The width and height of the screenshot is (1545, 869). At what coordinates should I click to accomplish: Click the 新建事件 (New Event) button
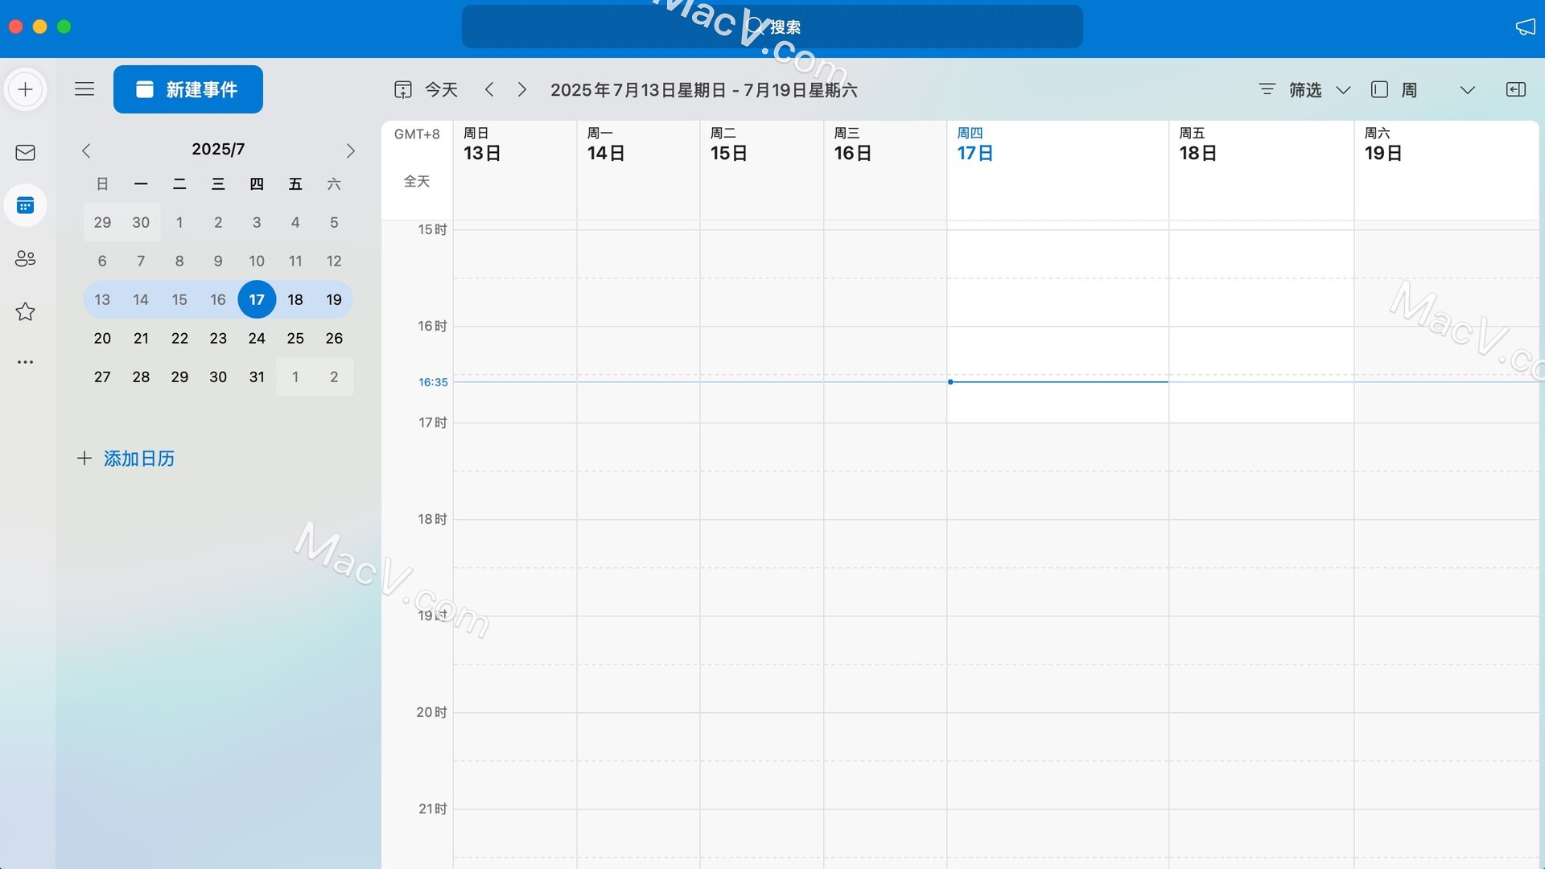pos(187,89)
